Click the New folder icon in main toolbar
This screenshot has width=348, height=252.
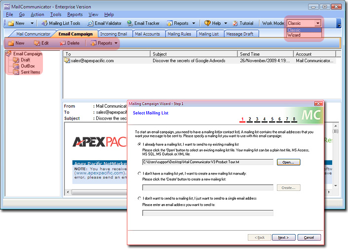[x=11, y=23]
